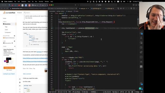
Task: Click the editor horizontal scrollbar
Action: point(95,90)
